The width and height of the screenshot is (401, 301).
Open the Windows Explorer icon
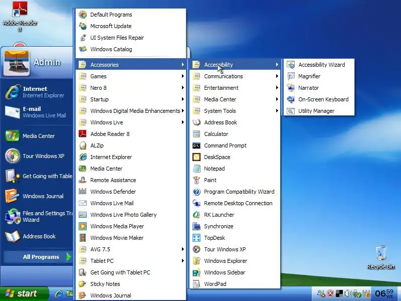pos(196,261)
